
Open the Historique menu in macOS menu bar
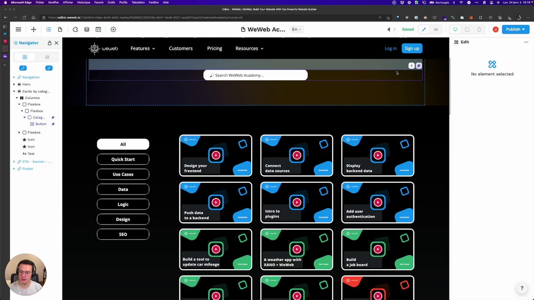click(x=83, y=2)
